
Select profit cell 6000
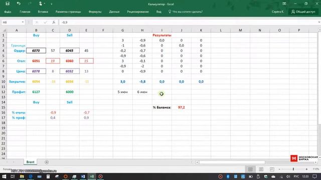pyautogui.click(x=70, y=92)
